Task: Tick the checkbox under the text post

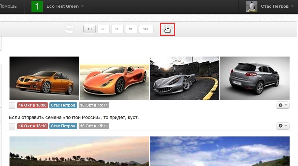Action: 12,126
